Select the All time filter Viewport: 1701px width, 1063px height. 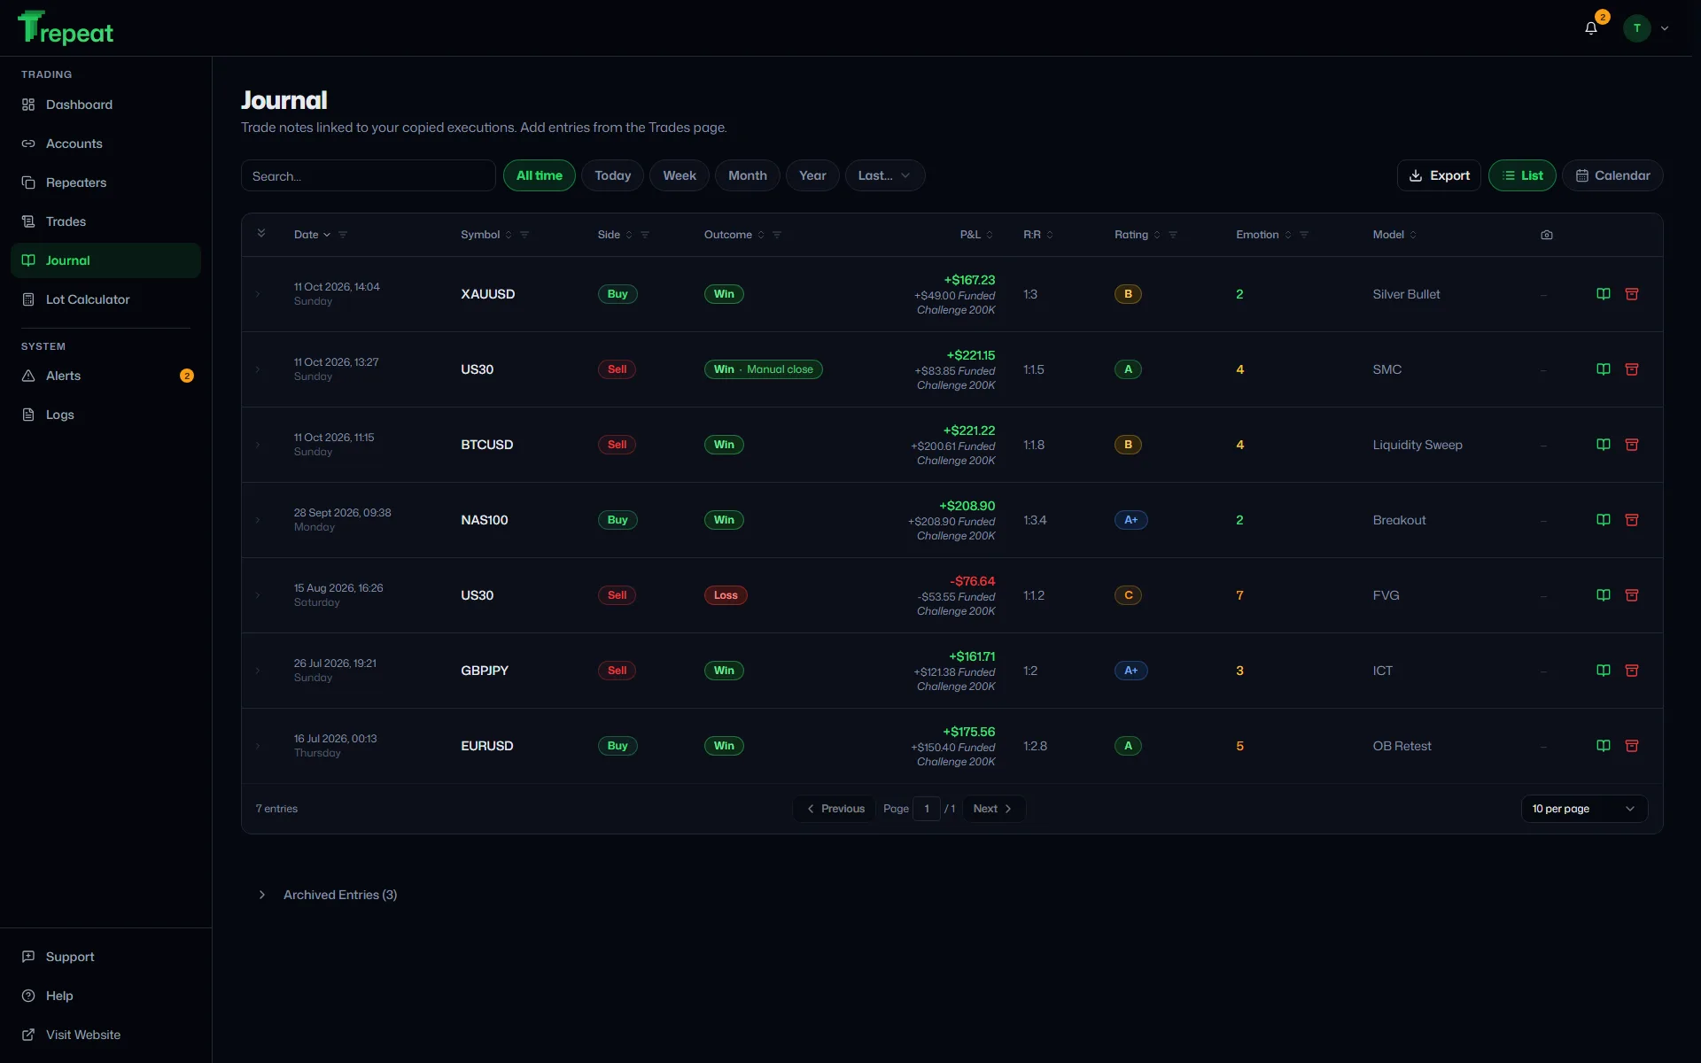click(x=540, y=175)
